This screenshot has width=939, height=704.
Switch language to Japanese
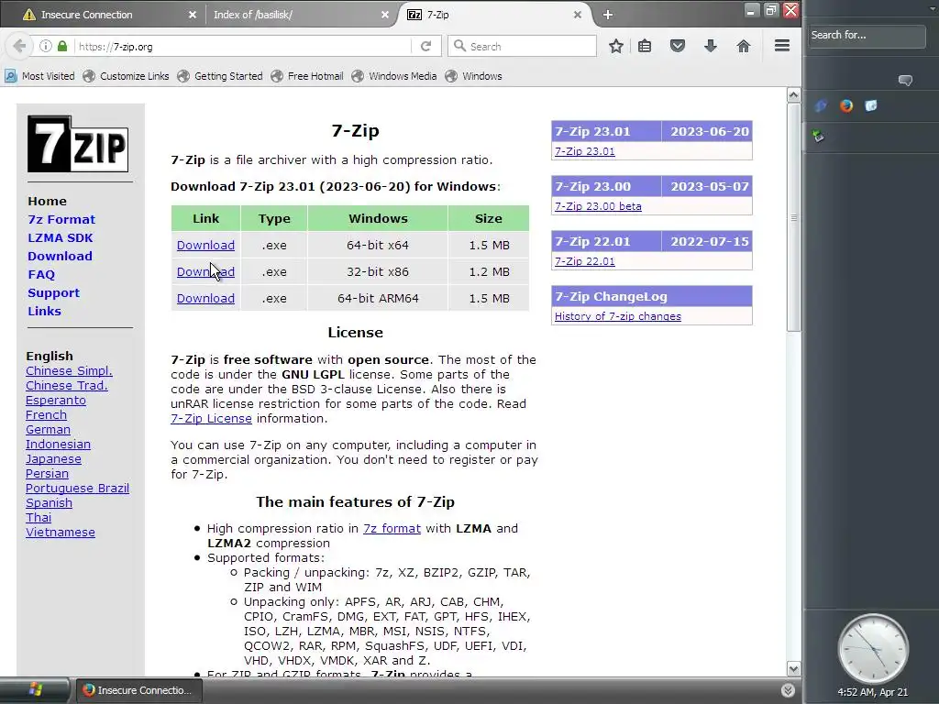pos(53,458)
